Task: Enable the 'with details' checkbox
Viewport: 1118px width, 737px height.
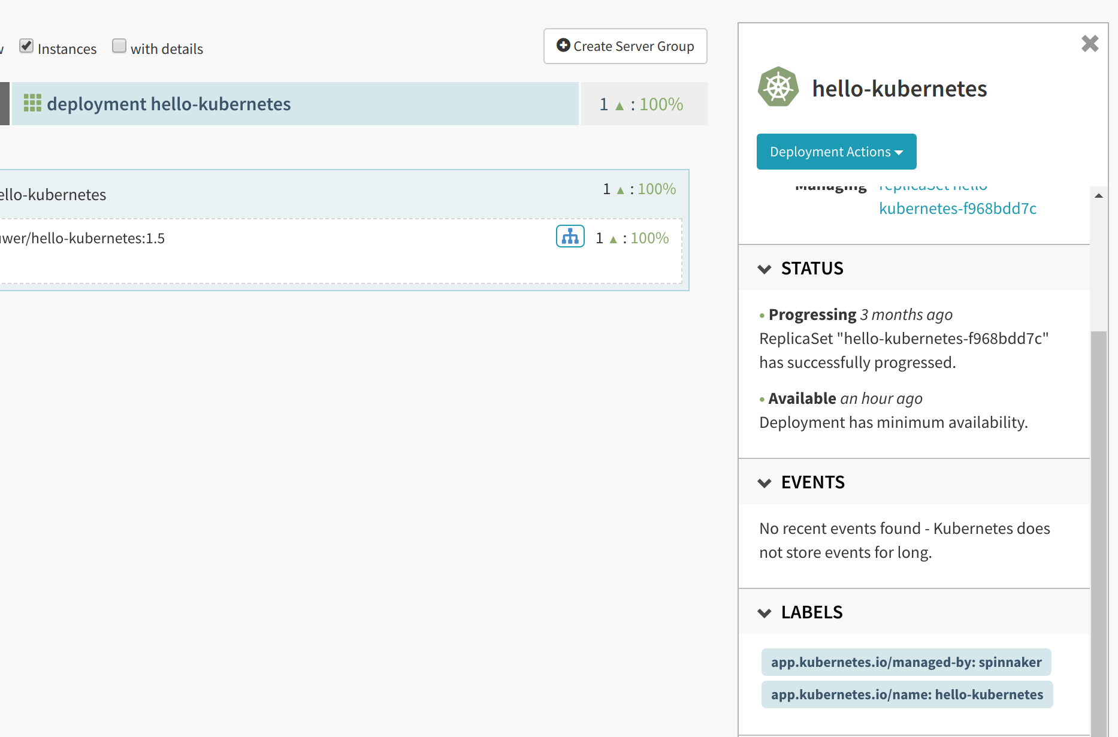Action: click(119, 46)
